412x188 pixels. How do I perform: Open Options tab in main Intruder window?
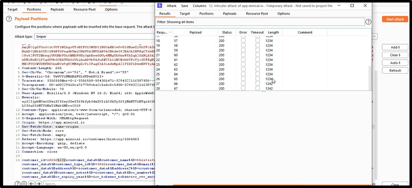(111, 10)
